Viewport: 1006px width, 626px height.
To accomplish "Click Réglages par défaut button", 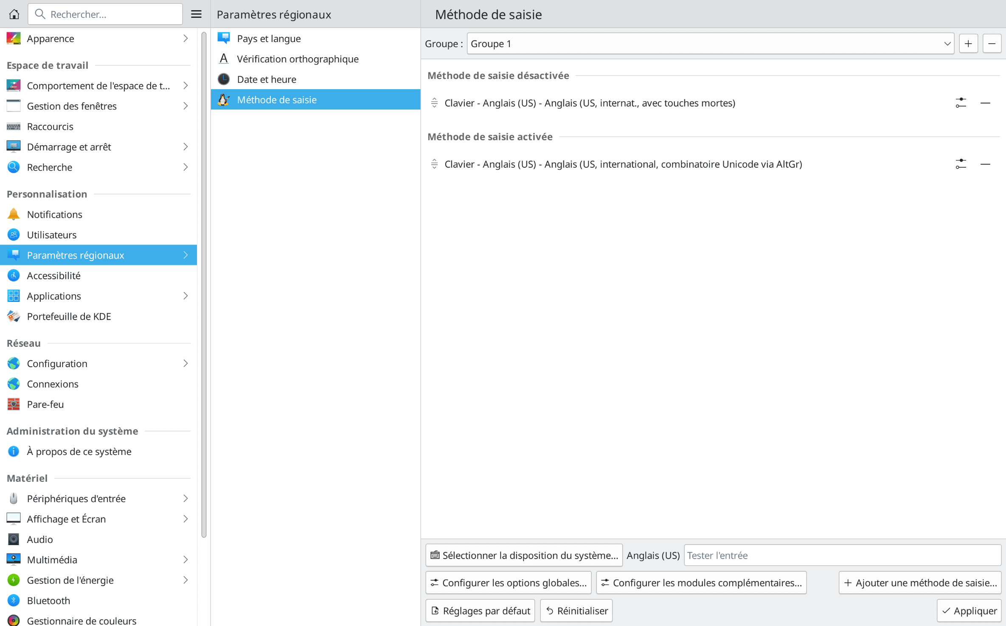I will click(x=480, y=611).
